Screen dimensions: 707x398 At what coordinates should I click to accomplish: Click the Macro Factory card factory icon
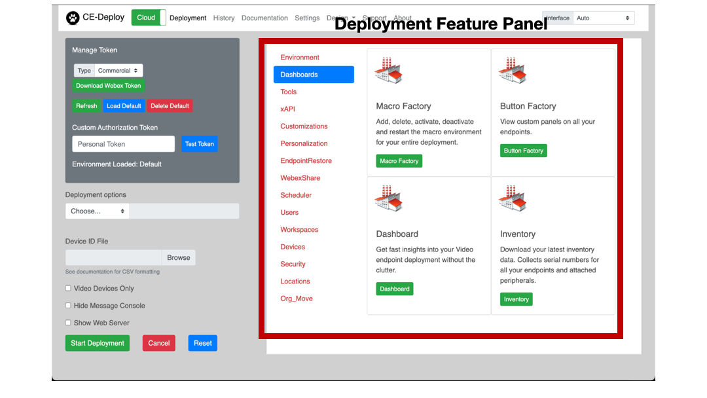point(388,71)
